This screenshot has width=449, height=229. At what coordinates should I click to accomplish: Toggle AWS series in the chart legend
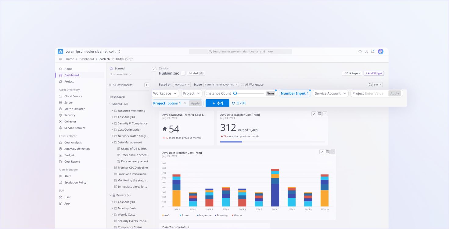pos(167,215)
